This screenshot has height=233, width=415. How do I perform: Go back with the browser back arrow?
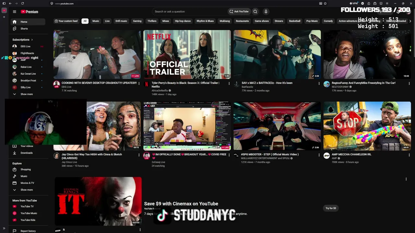coord(10,4)
